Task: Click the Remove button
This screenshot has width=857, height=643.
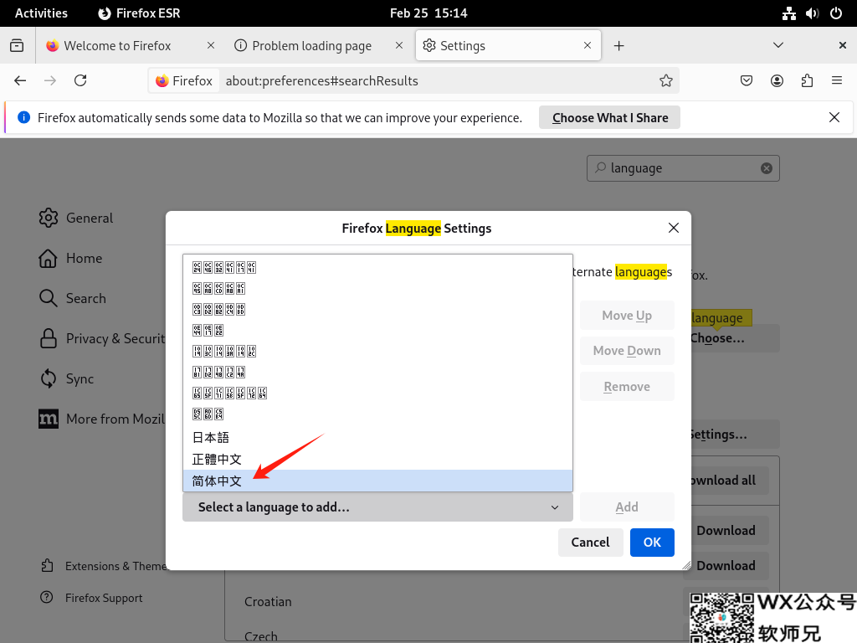Action: click(x=627, y=387)
